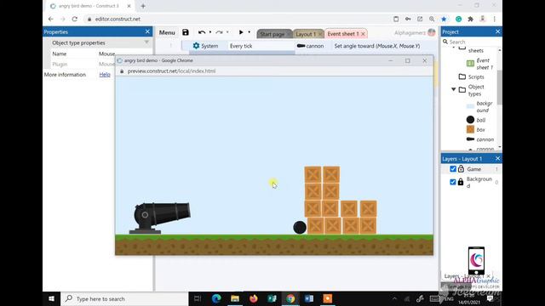Select the angry bird demo browser tab

click(89, 6)
